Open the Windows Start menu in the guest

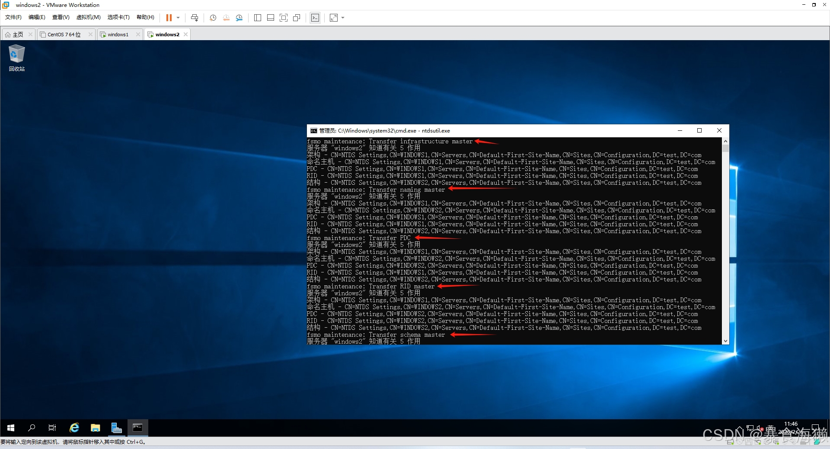click(11, 428)
